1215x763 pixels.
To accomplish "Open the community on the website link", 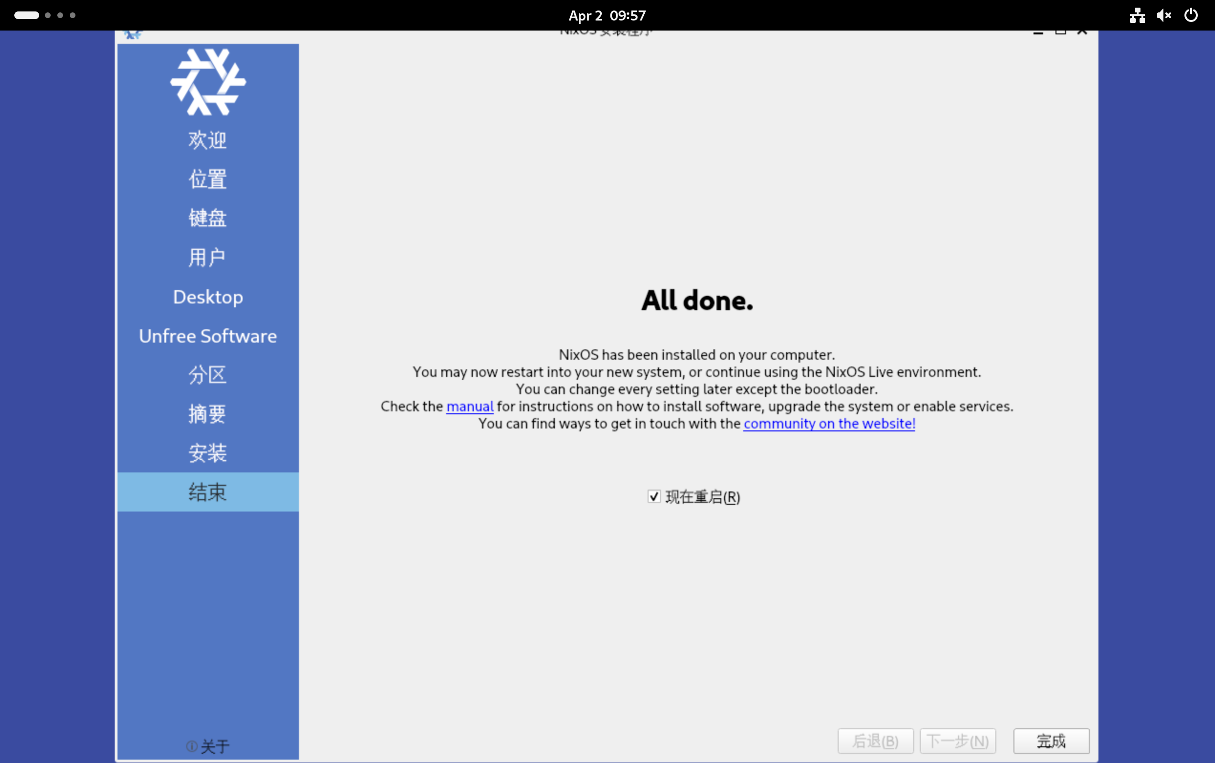I will [x=829, y=423].
